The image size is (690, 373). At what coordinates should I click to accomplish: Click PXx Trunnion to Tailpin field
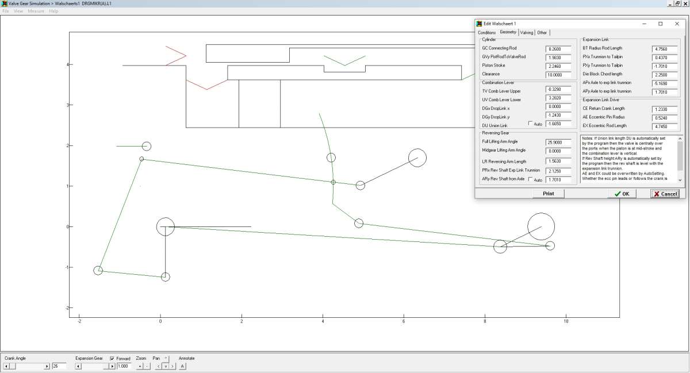click(665, 57)
